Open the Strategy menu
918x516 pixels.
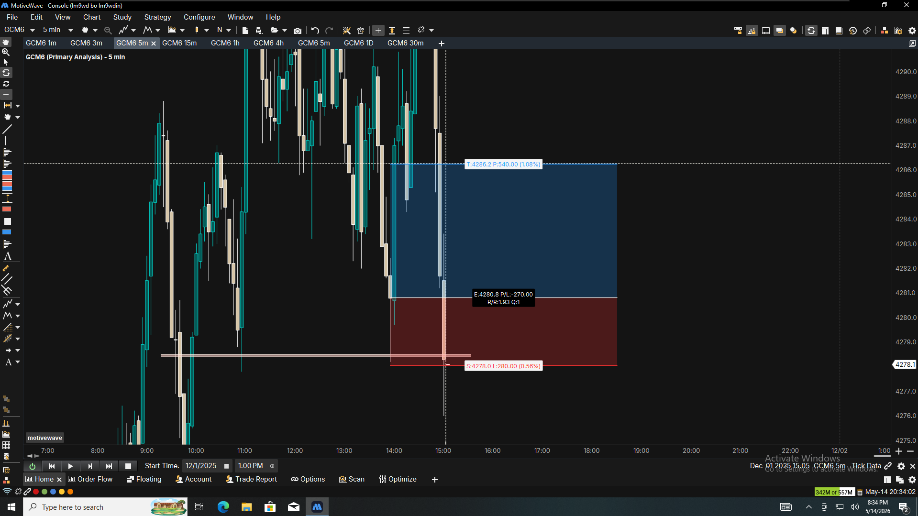coord(157,17)
